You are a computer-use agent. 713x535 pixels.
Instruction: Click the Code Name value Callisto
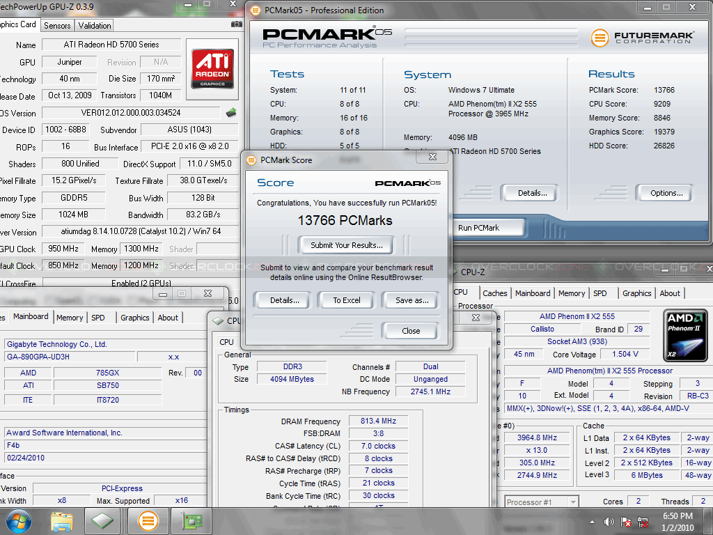click(x=542, y=329)
